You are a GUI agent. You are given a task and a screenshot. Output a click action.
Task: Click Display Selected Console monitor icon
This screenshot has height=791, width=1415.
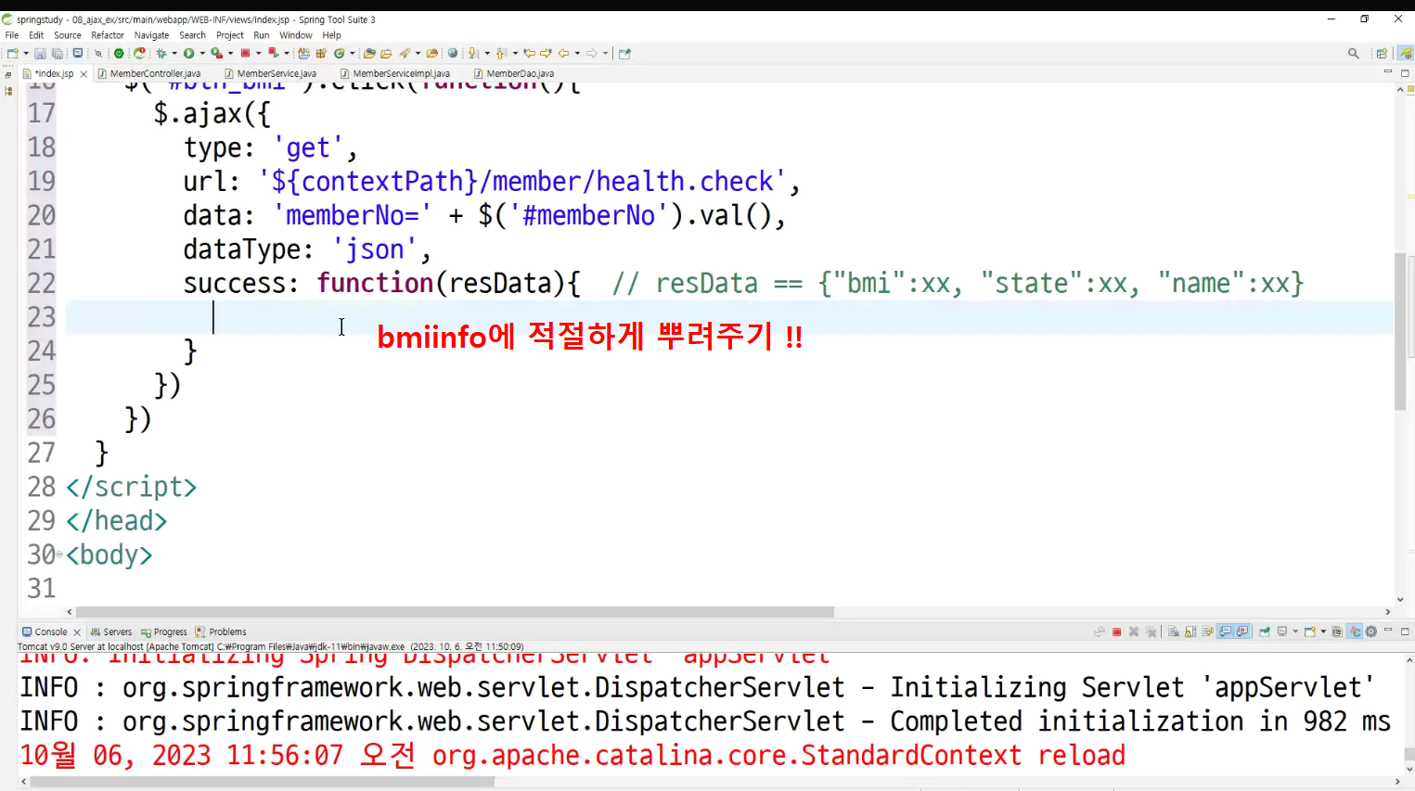pos(1282,632)
